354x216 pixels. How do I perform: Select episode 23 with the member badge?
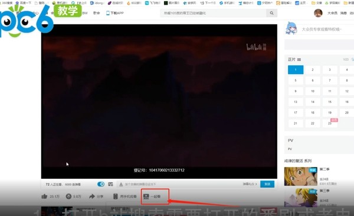pos(330,123)
